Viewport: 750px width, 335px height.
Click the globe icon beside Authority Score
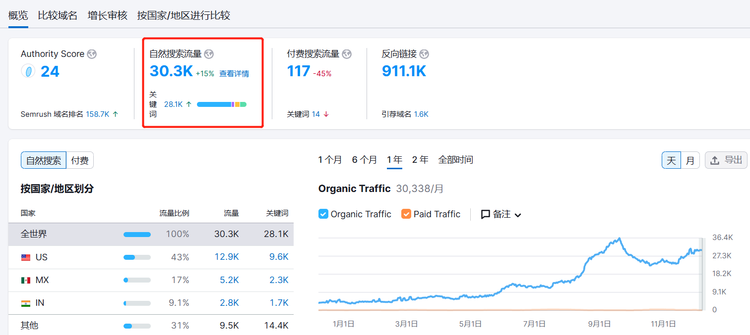tap(92, 54)
